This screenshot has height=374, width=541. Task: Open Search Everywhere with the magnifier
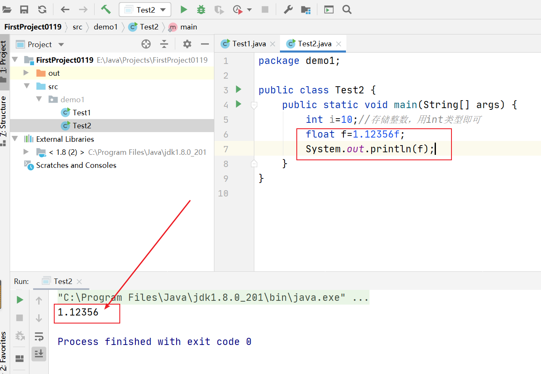pos(347,9)
